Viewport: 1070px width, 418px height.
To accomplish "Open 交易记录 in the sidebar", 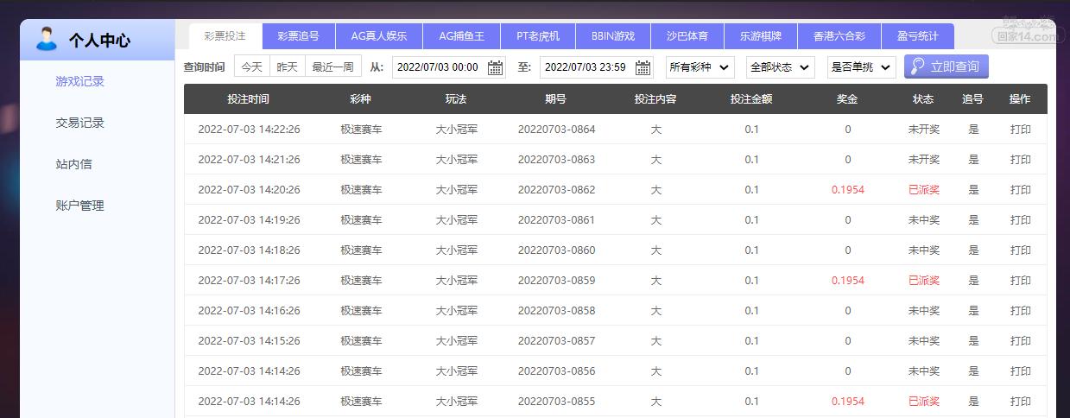I will click(79, 123).
